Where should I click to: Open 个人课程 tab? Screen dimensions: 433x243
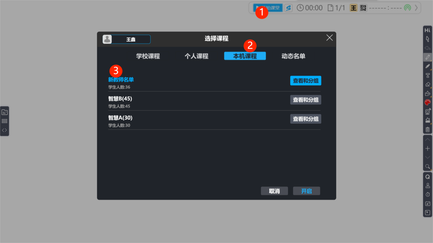click(x=197, y=56)
